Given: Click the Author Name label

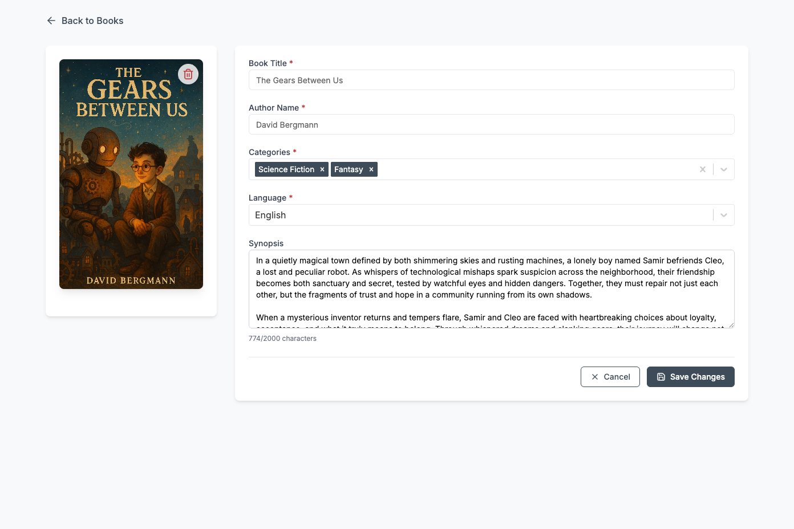Looking at the screenshot, I should pyautogui.click(x=274, y=108).
